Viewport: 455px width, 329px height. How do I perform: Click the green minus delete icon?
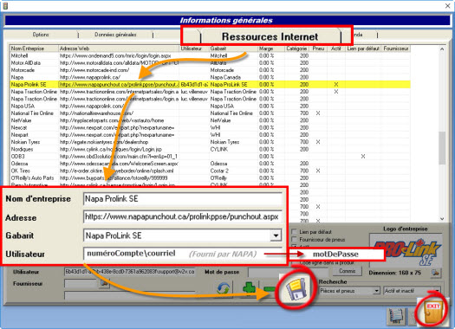pyautogui.click(x=270, y=289)
